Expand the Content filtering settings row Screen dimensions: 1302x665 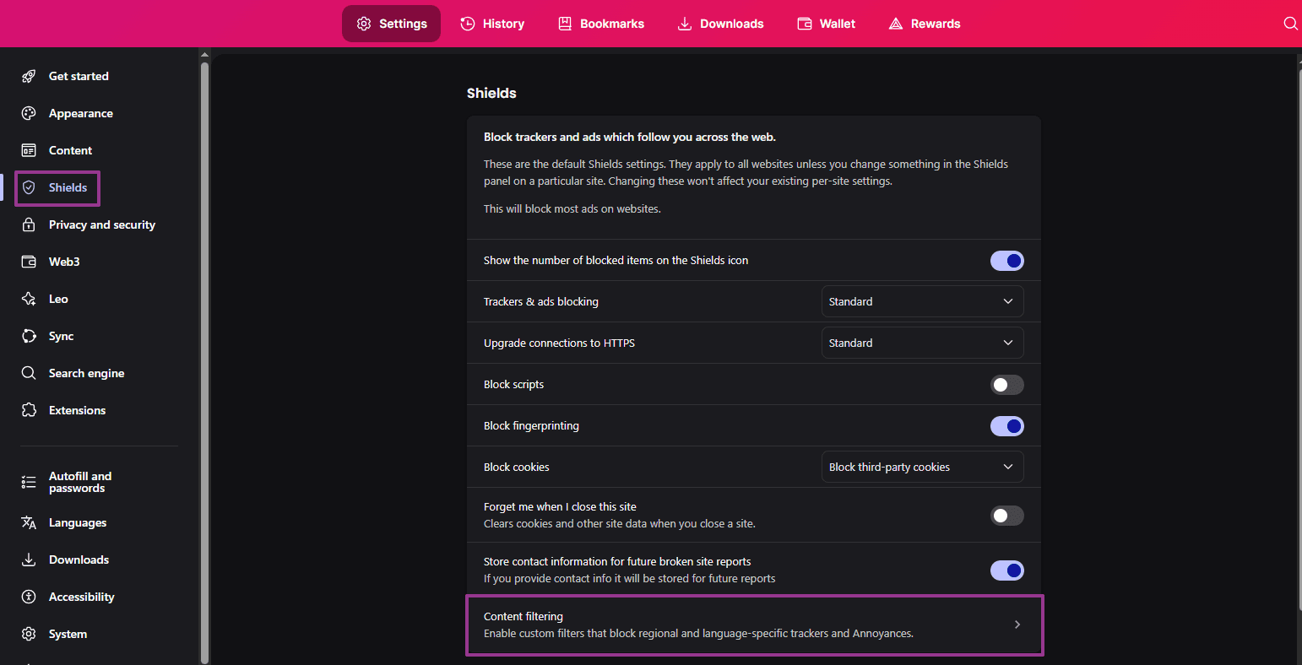click(x=754, y=624)
